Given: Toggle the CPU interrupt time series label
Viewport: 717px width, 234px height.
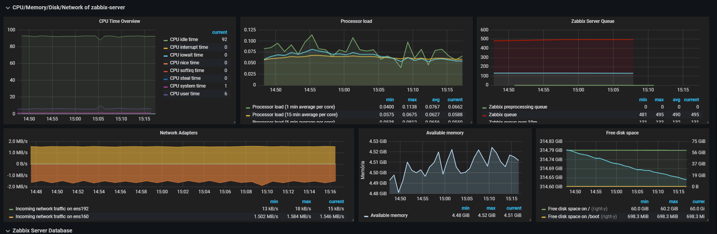Looking at the screenshot, I should tap(189, 47).
